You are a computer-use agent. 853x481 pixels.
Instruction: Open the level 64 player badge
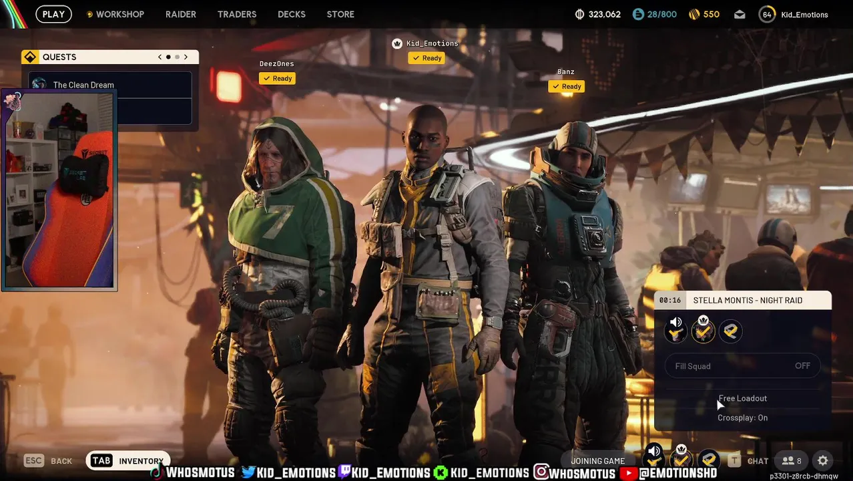[767, 14]
